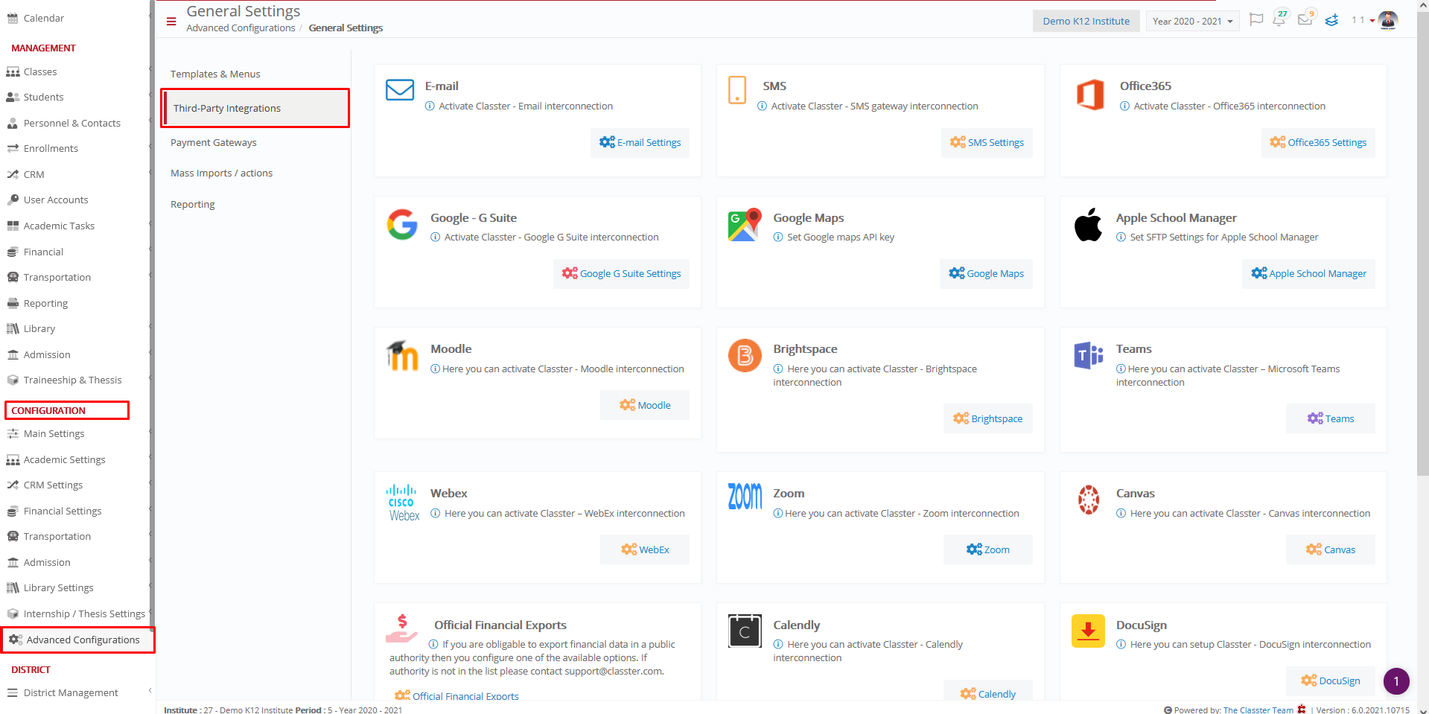The height and width of the screenshot is (714, 1429).
Task: Click the Google Maps settings button
Action: coord(987,273)
